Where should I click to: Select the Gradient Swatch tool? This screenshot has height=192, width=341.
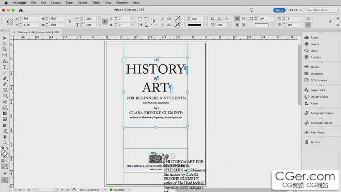tap(5, 113)
